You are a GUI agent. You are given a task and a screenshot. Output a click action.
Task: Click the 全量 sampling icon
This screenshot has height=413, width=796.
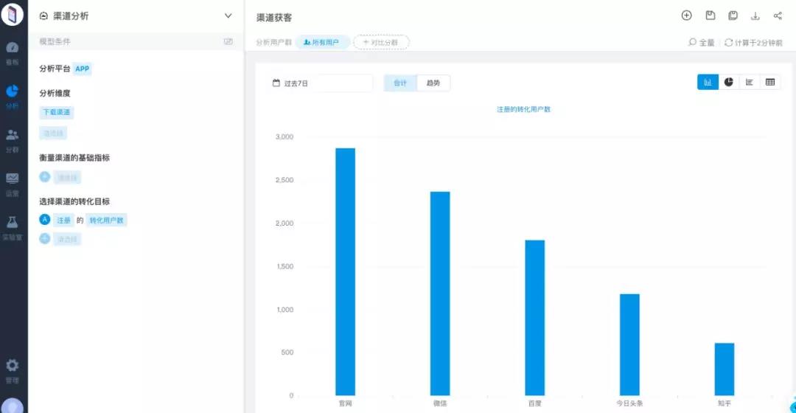pos(692,42)
